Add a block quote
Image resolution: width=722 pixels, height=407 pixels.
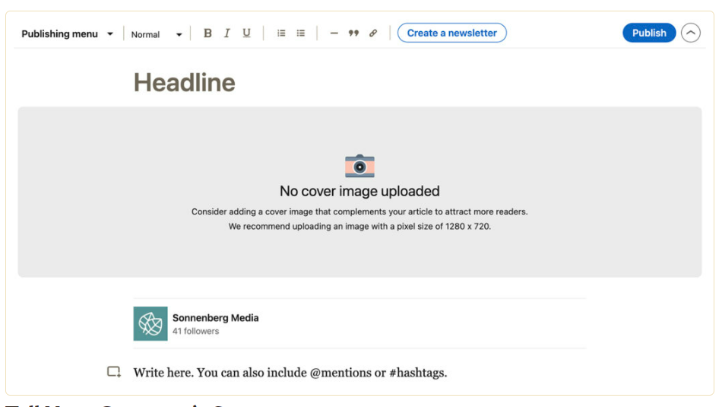click(353, 33)
